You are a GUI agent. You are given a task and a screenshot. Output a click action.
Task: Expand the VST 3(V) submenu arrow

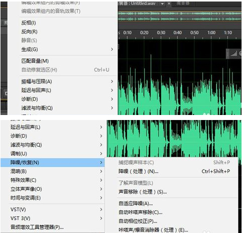[x=101, y=218]
